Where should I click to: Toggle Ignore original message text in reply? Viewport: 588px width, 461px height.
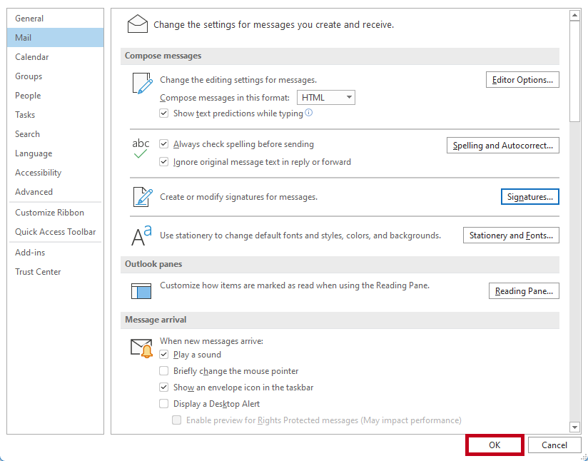click(x=164, y=162)
